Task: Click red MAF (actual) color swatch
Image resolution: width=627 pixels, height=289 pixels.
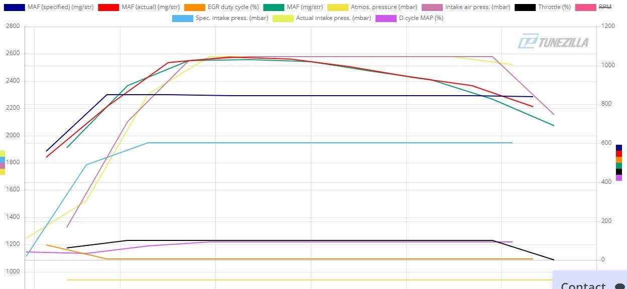Action: click(x=108, y=8)
